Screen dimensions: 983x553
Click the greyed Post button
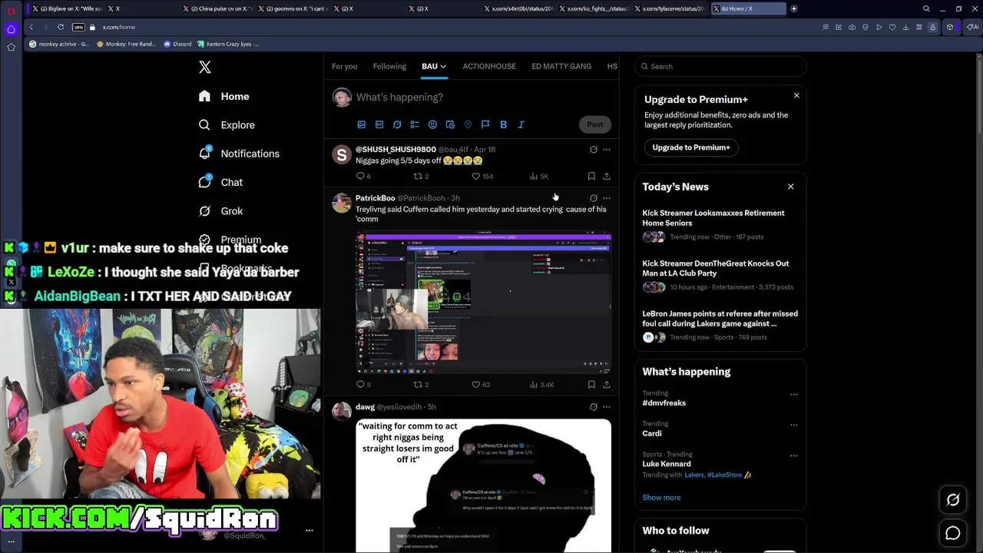(x=595, y=124)
